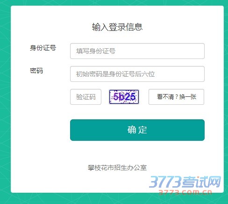The height and width of the screenshot is (204, 228).
Task: Click the 密码 label text
Action: coord(36,71)
